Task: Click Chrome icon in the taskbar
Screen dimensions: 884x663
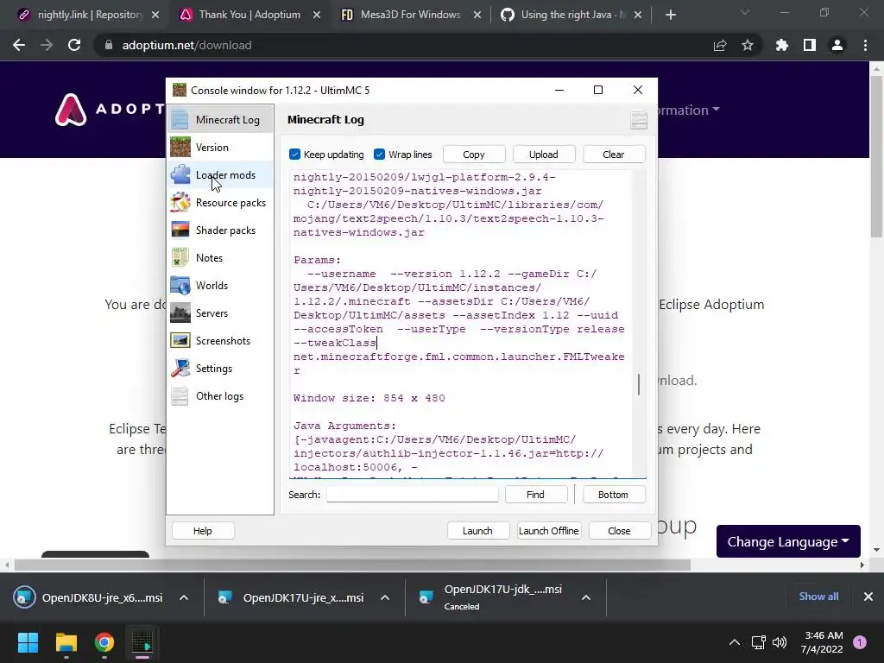Action: point(104,642)
